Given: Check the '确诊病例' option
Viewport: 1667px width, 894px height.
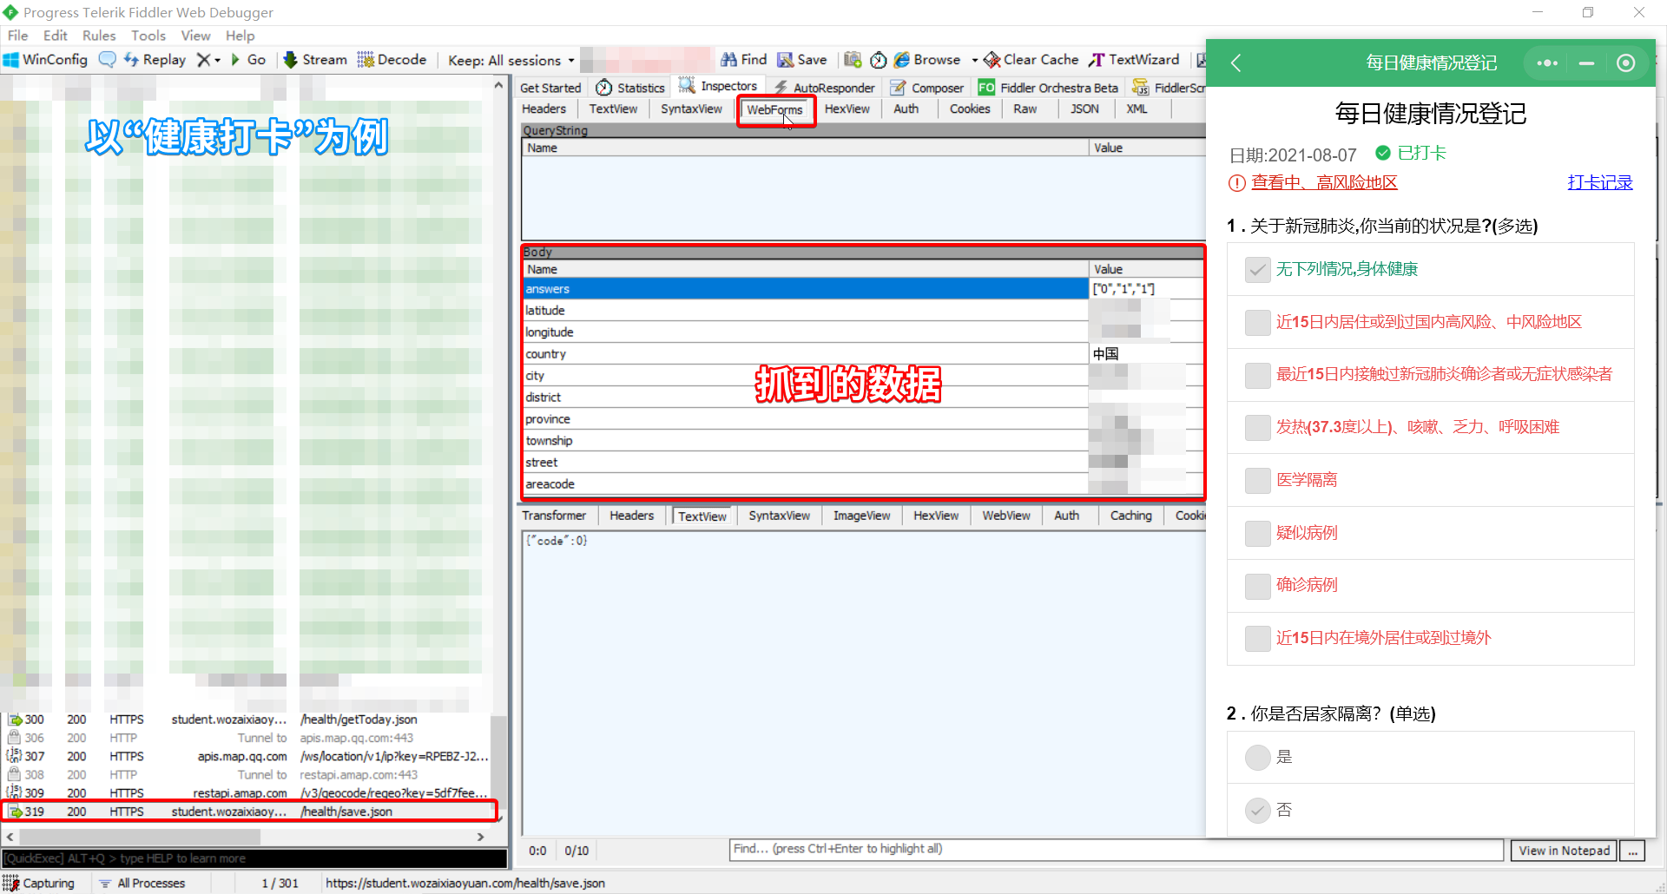Looking at the screenshot, I should (x=1257, y=586).
